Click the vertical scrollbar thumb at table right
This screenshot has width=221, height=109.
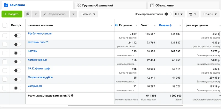[x=220, y=34]
